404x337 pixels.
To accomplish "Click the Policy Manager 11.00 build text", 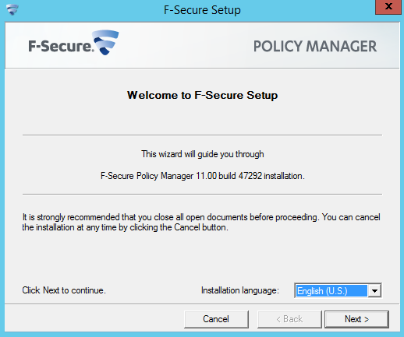I will [x=203, y=176].
